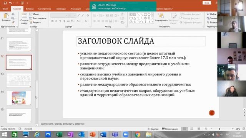
Task: Click the font color A button
Action: click(x=86, y=21)
